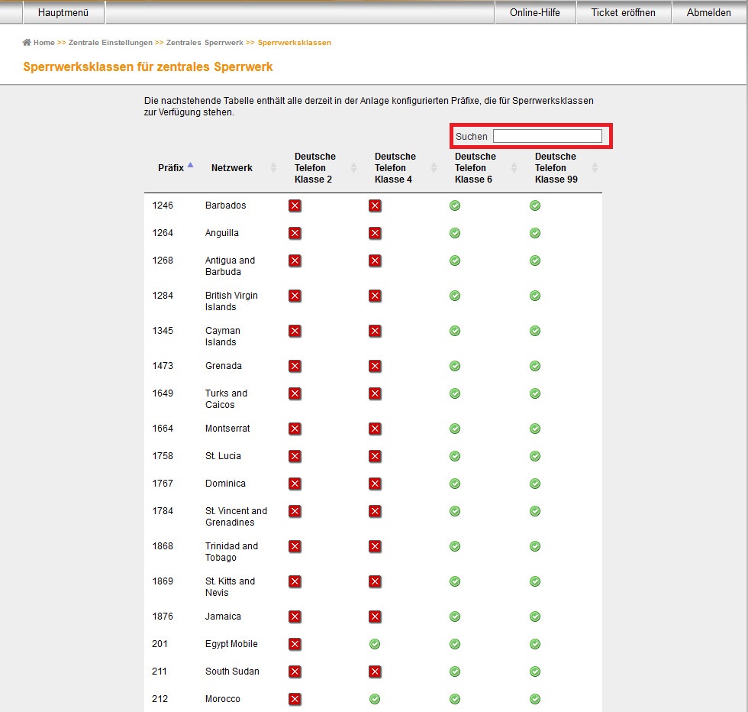Select prefix 1876 cell
Viewport: 748px width, 712px height.
click(163, 617)
